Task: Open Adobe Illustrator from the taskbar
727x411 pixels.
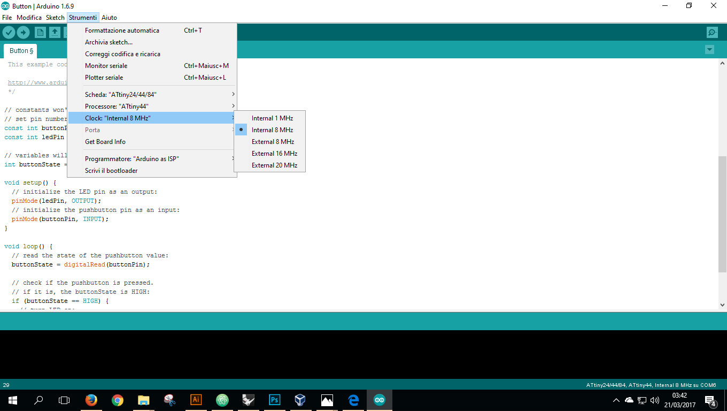Action: coord(196,400)
